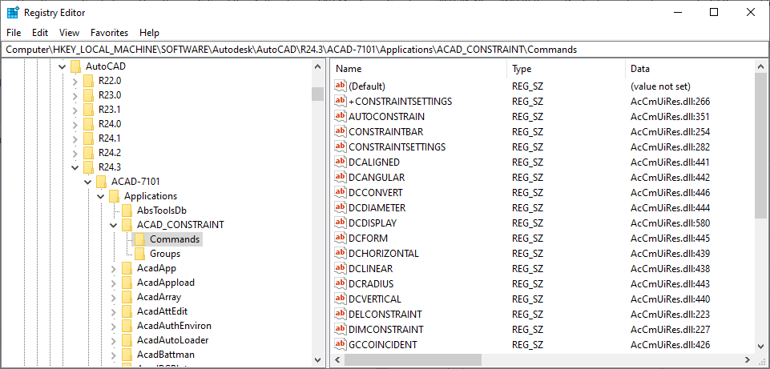Select the +CONSTRAINTSETTINGS value
This screenshot has height=369, width=770.
coord(400,101)
